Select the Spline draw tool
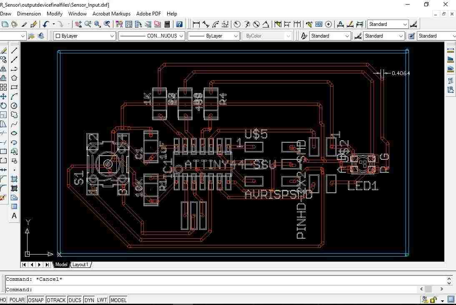 tap(14, 124)
